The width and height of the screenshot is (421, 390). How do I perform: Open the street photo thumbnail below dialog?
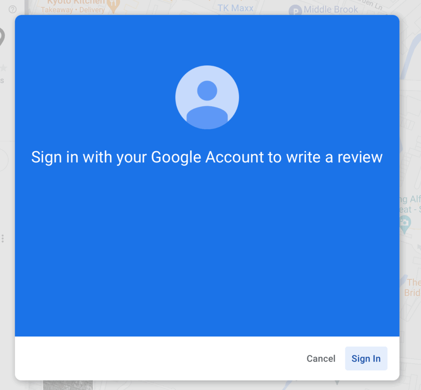(x=68, y=385)
